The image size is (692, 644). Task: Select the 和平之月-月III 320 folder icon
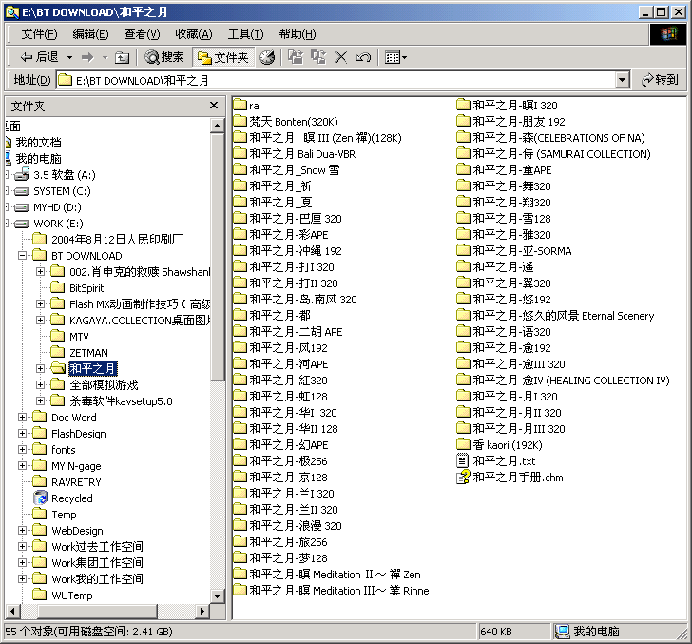(464, 428)
